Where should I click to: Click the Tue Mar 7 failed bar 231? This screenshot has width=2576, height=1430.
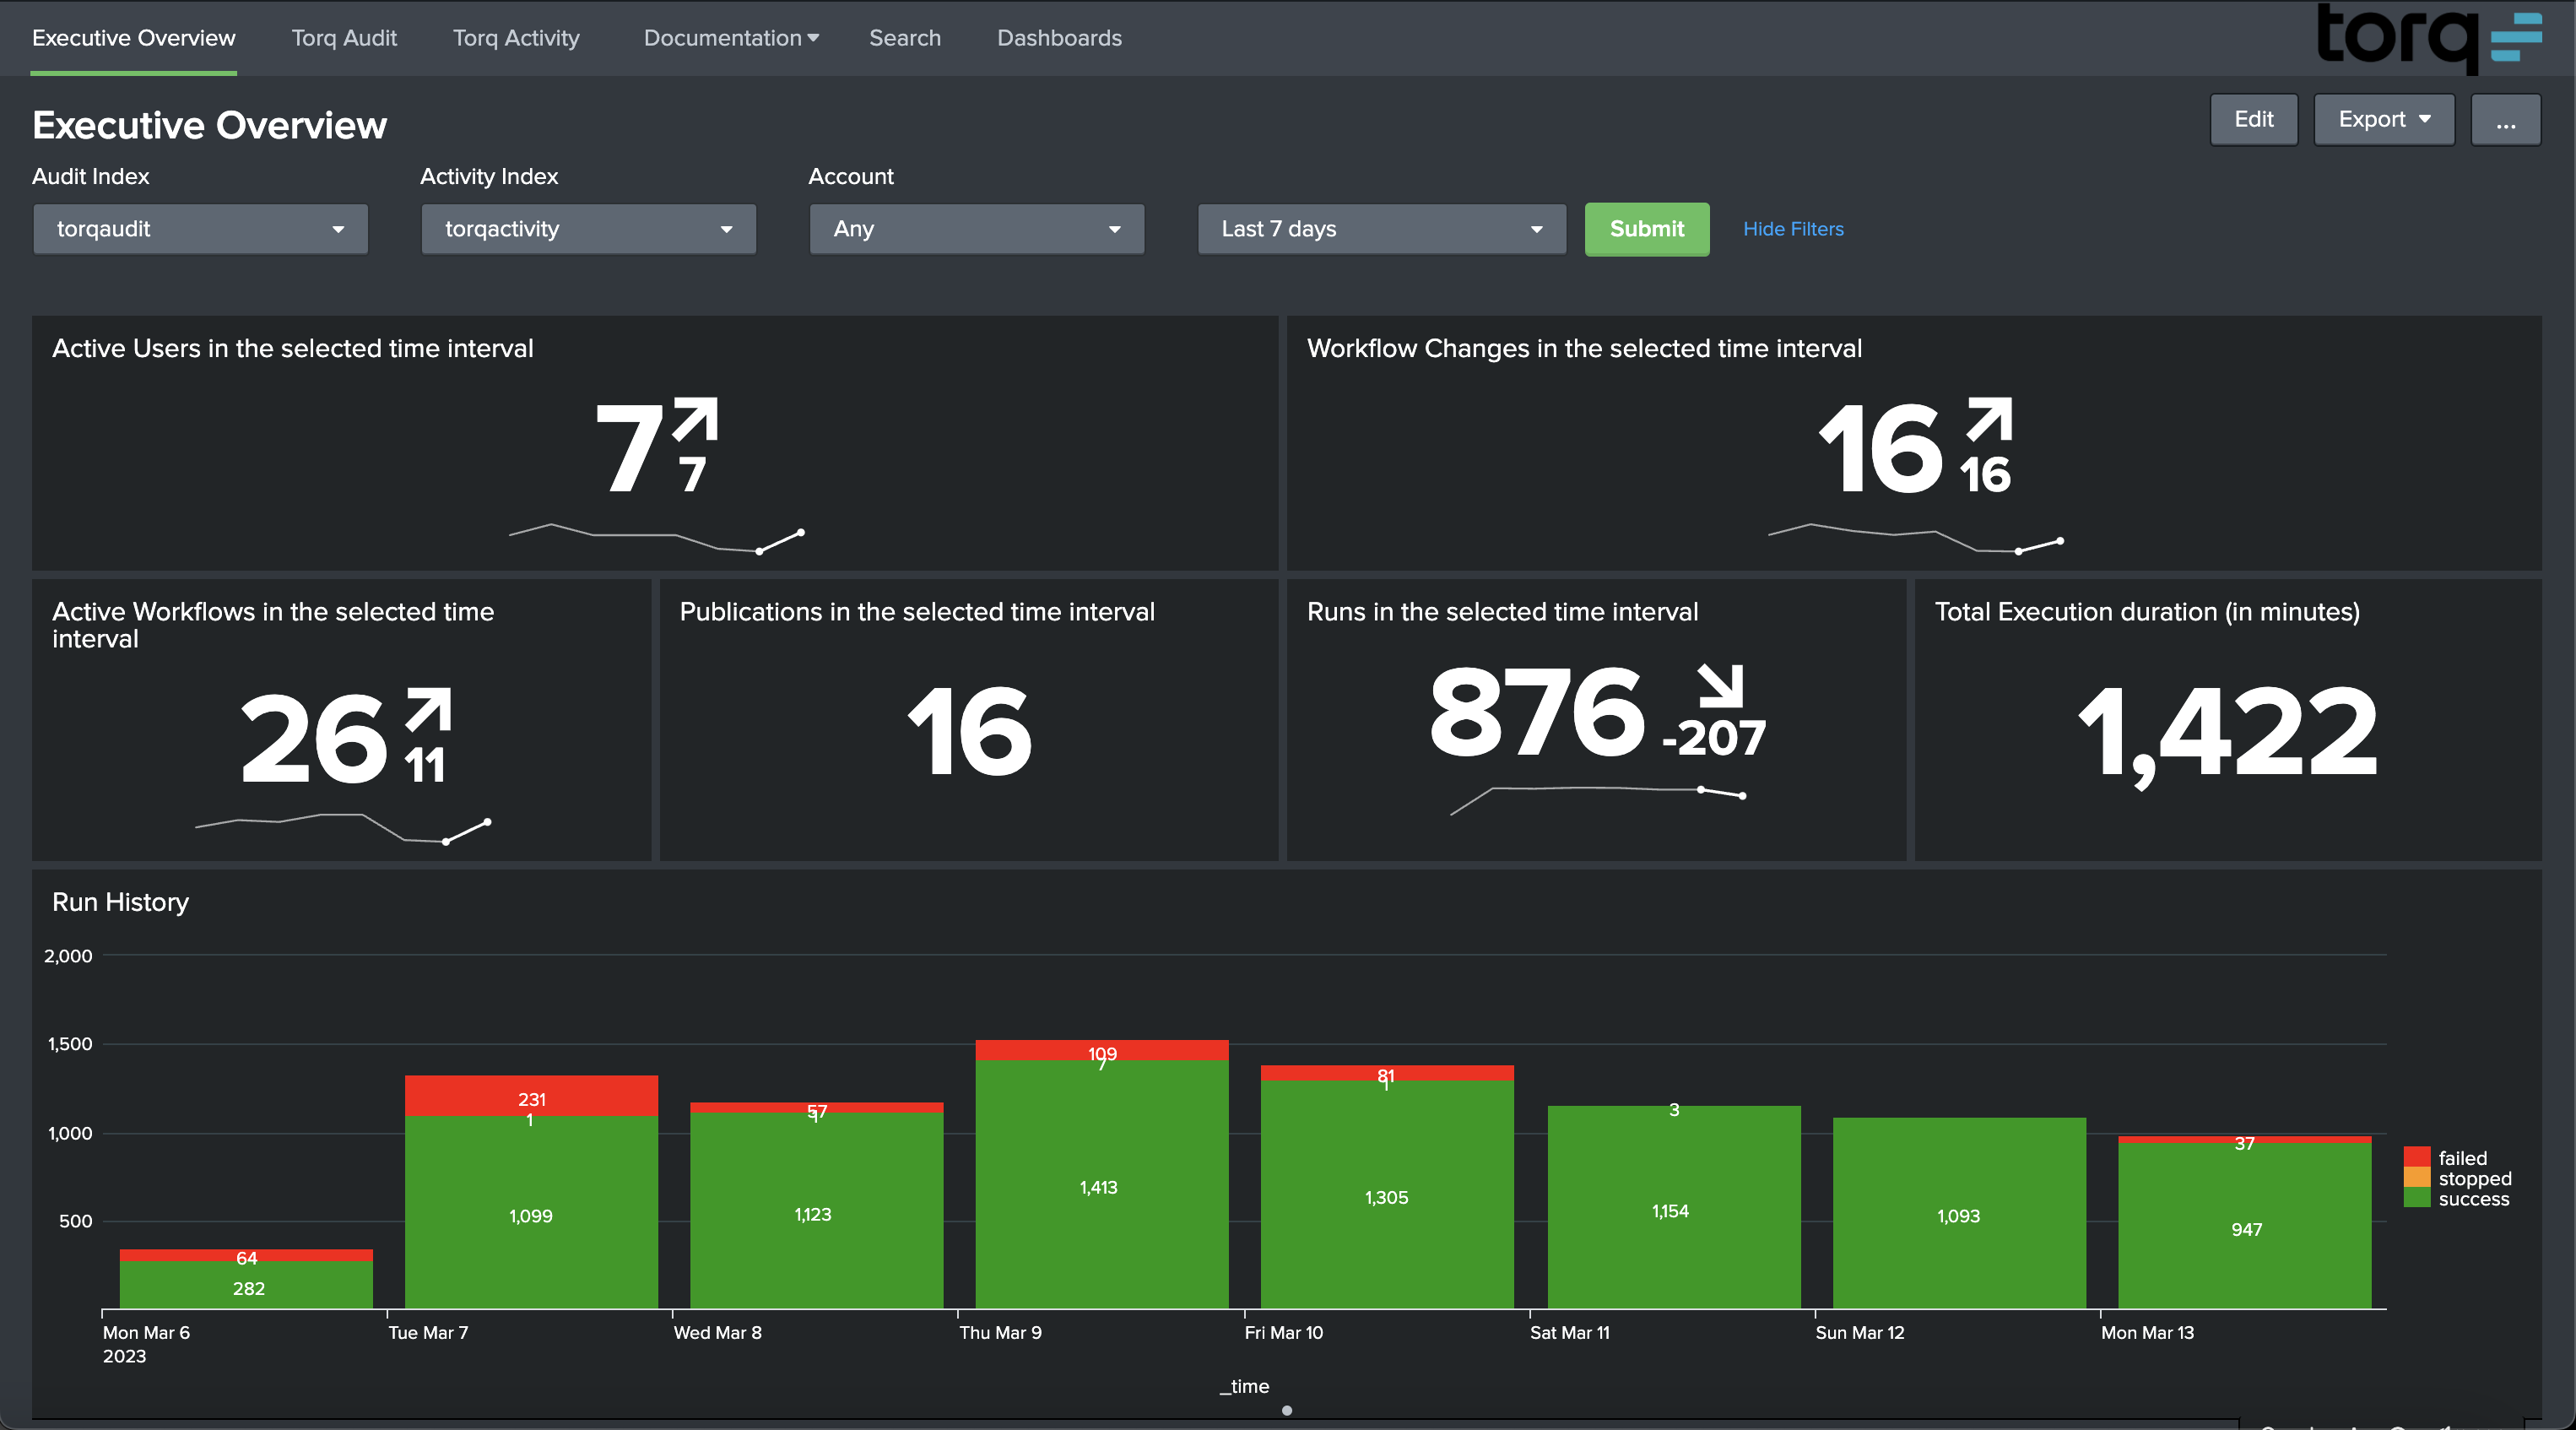click(531, 1095)
